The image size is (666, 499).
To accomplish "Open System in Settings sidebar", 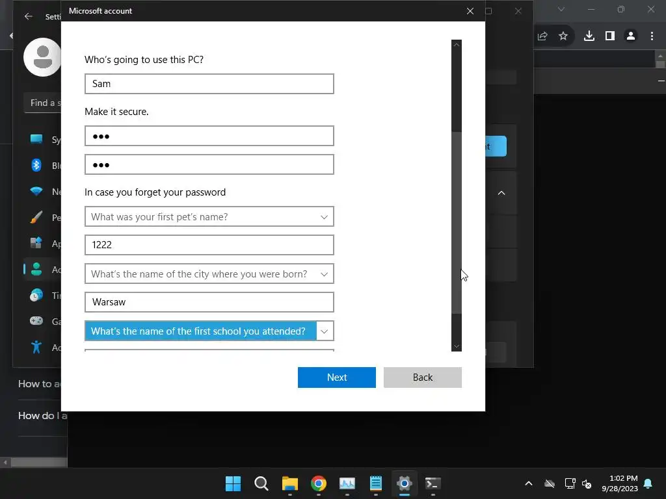I will [36, 139].
